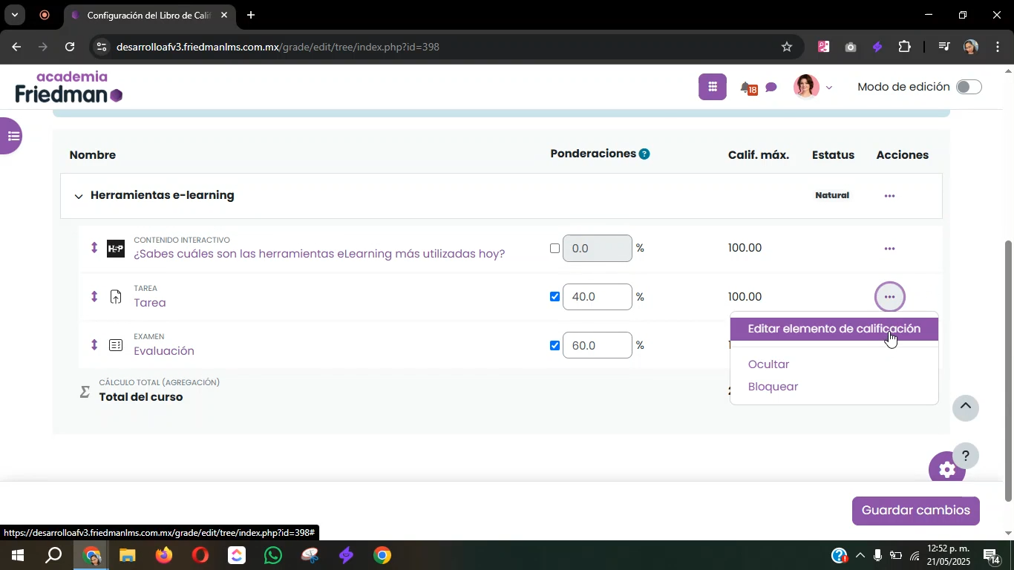Open the camera screenshot extension
This screenshot has width=1014, height=570.
click(x=851, y=47)
